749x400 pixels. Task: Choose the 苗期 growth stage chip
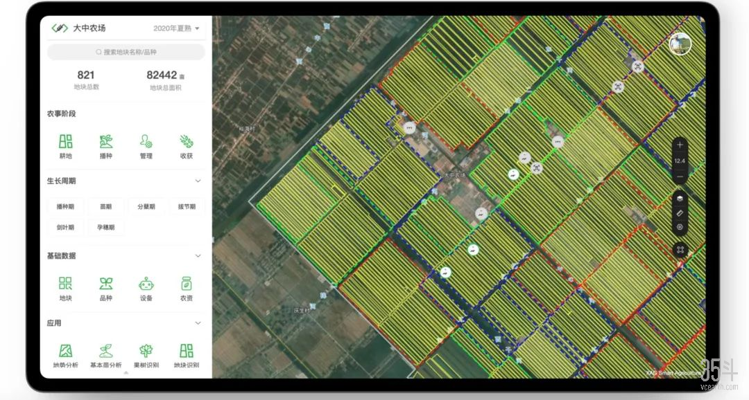[x=105, y=206]
